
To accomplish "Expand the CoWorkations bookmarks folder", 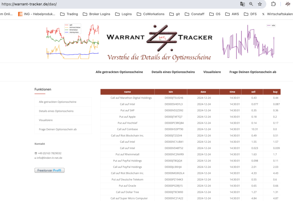I will click(x=151, y=14).
